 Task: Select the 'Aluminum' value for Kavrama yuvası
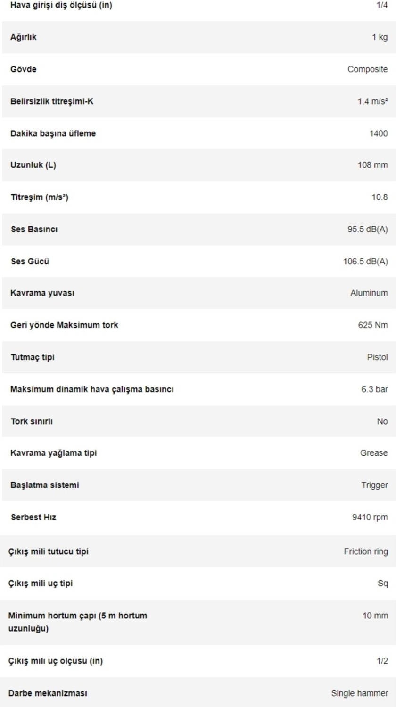click(x=369, y=293)
